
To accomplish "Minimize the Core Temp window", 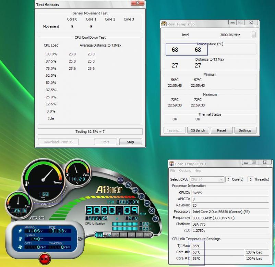I will click(x=246, y=162).
